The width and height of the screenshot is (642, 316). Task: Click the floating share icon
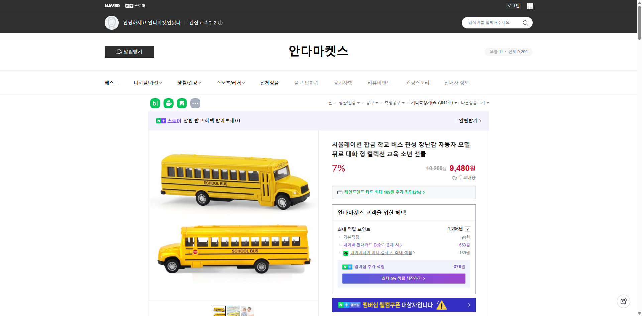tap(624, 301)
